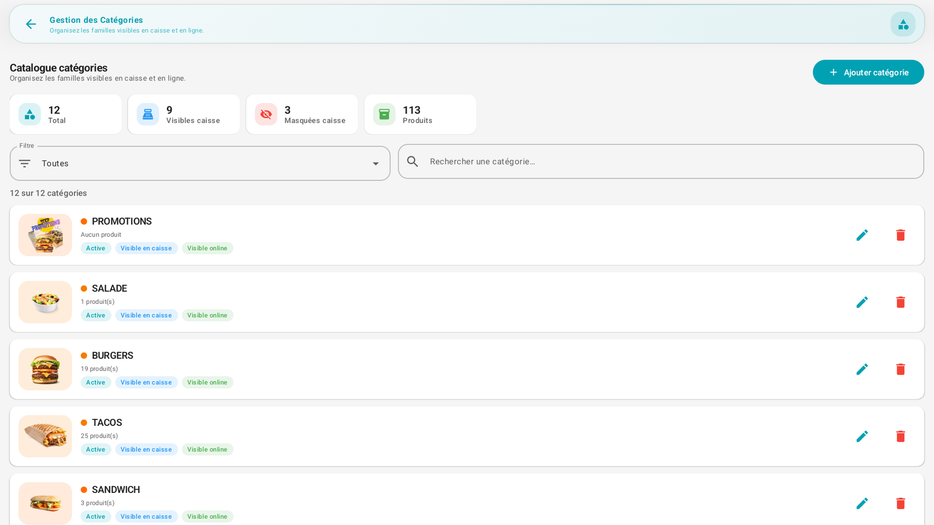Delete the PROMOTIONS category
Viewport: 934px width, 525px height.
point(901,235)
